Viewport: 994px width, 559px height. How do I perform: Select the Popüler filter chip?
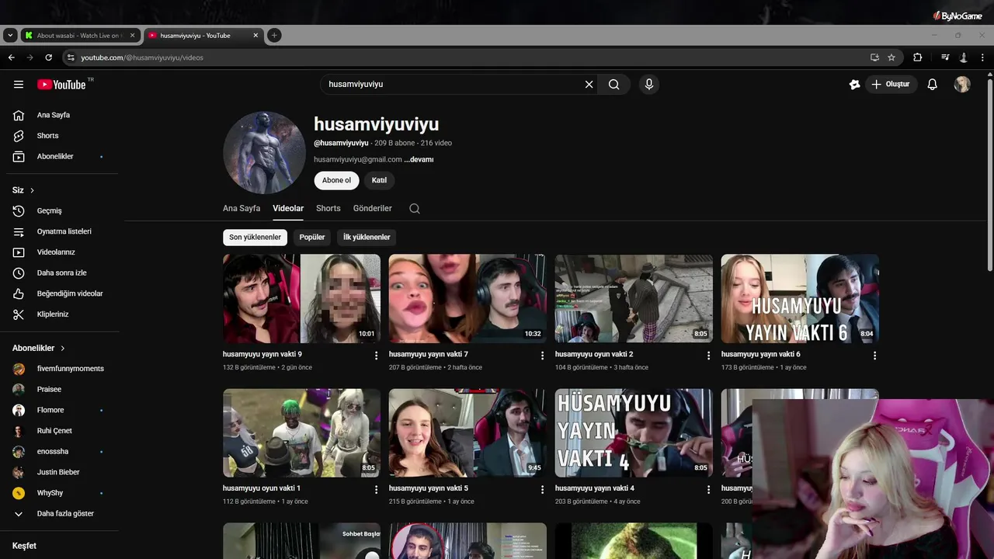pyautogui.click(x=312, y=238)
